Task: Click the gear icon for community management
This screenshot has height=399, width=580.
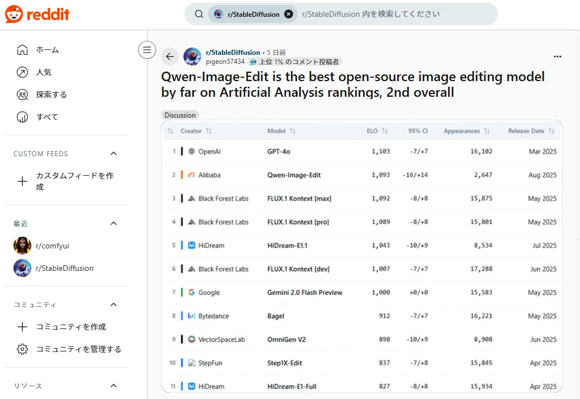Action: coord(22,349)
